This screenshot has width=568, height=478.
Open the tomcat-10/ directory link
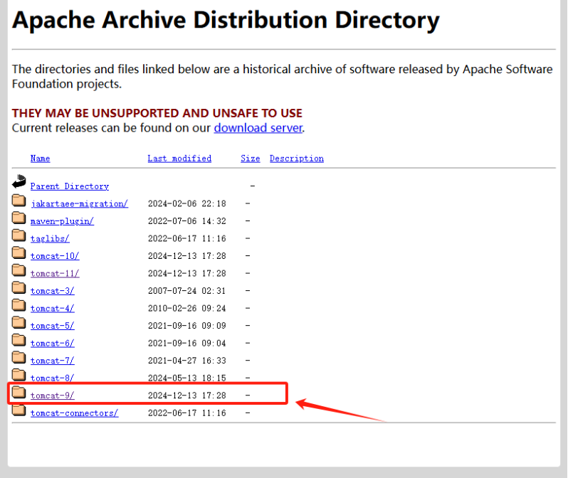[55, 256]
